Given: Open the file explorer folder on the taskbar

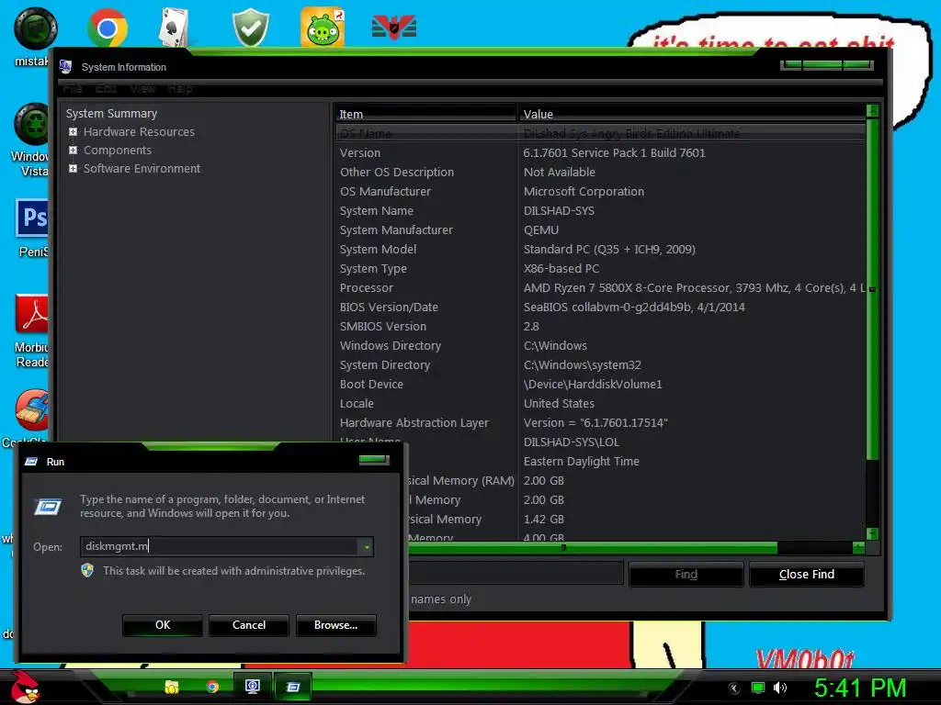Looking at the screenshot, I should coord(172,687).
